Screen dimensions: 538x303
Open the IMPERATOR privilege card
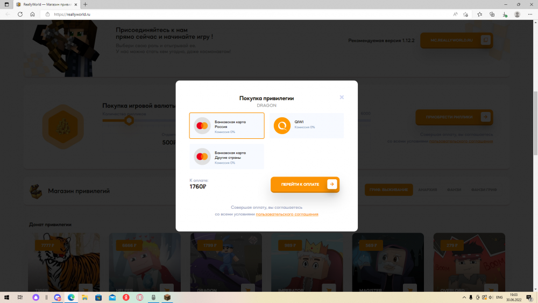307,263
